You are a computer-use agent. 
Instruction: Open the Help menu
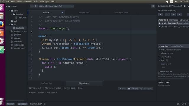click(53, 1)
